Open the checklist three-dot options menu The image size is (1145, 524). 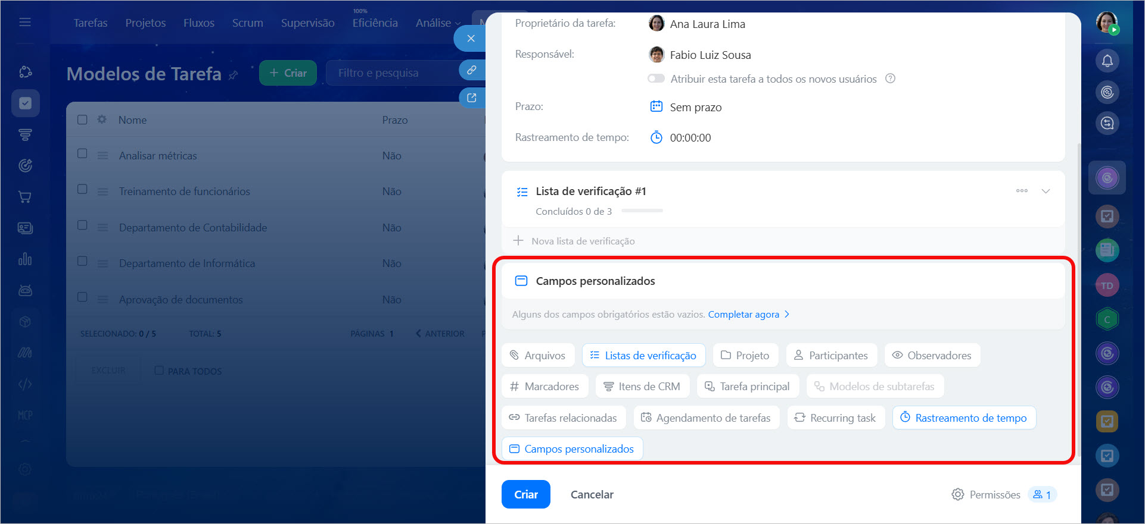click(1022, 191)
